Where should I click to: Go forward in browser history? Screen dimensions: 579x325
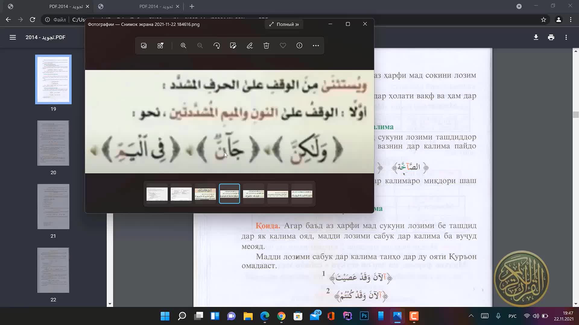20,20
